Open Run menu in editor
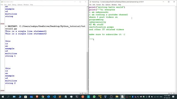The width and height of the screenshot is (177, 99). [x=103, y=5]
